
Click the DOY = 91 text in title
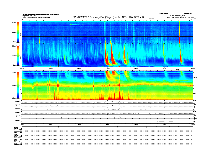tap(139, 17)
